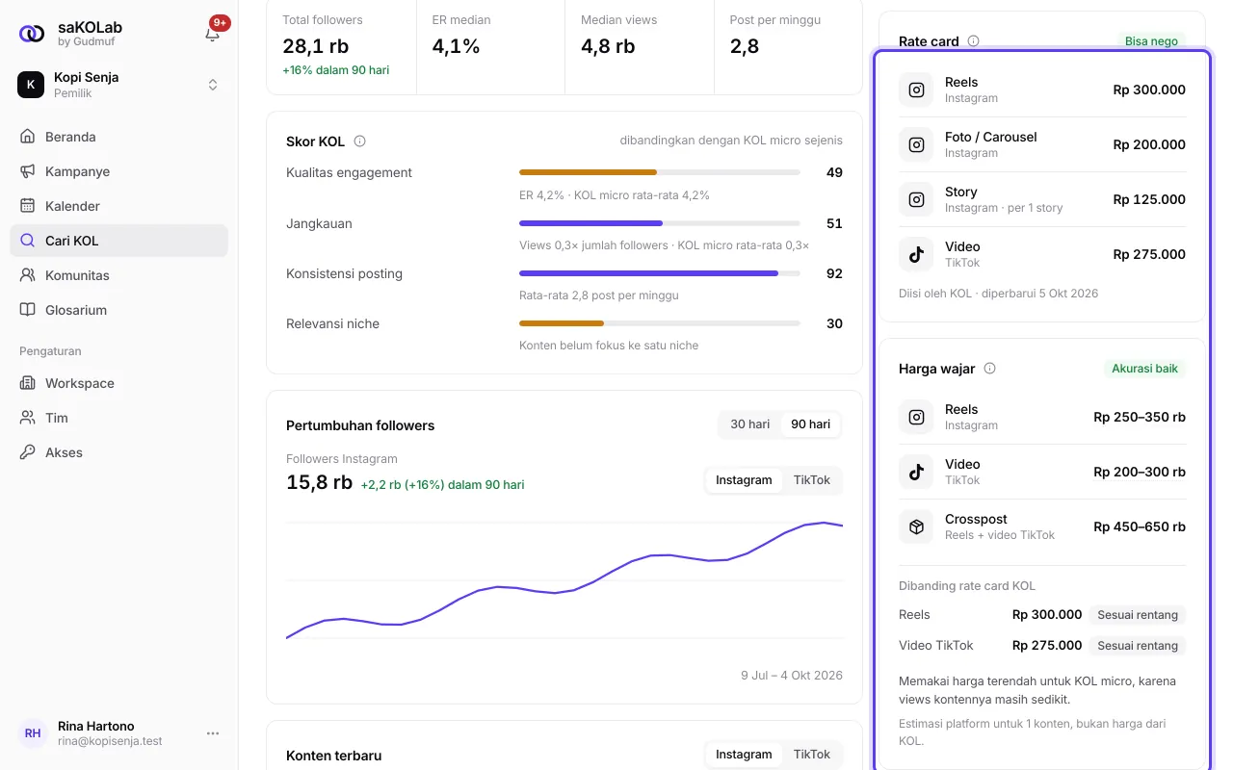Click the Crosspost box icon
The height and width of the screenshot is (770, 1233).
[916, 526]
